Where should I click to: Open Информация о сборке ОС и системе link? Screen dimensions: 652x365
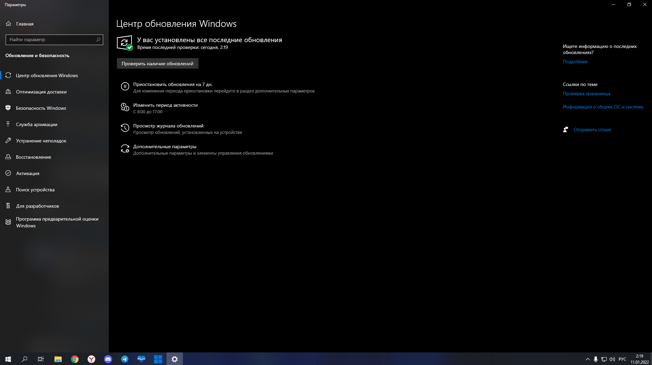(603, 107)
